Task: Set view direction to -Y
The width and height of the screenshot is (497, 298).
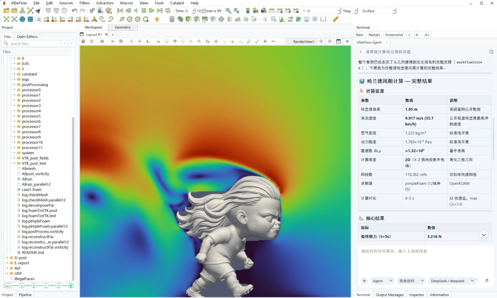Action: pos(70,19)
